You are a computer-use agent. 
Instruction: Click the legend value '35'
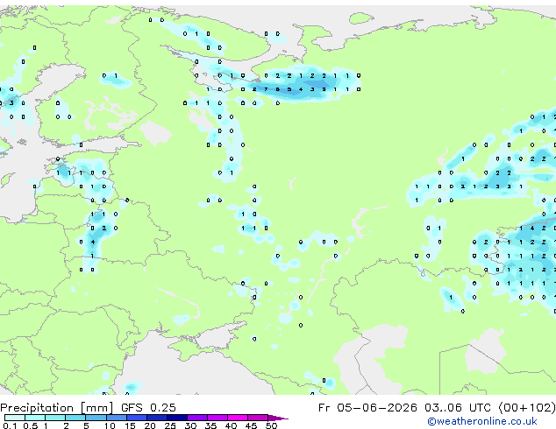(x=210, y=425)
